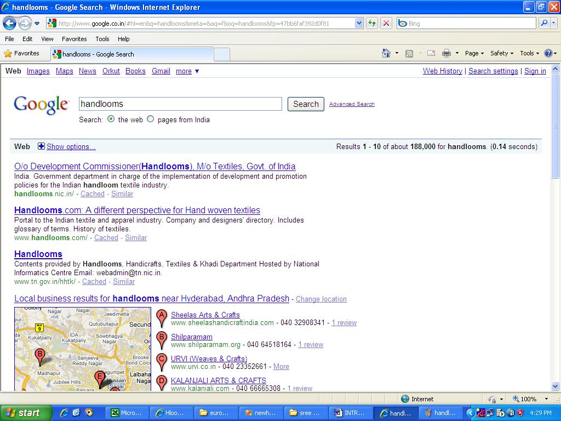
Task: Click the Sign in link
Action: coord(535,71)
